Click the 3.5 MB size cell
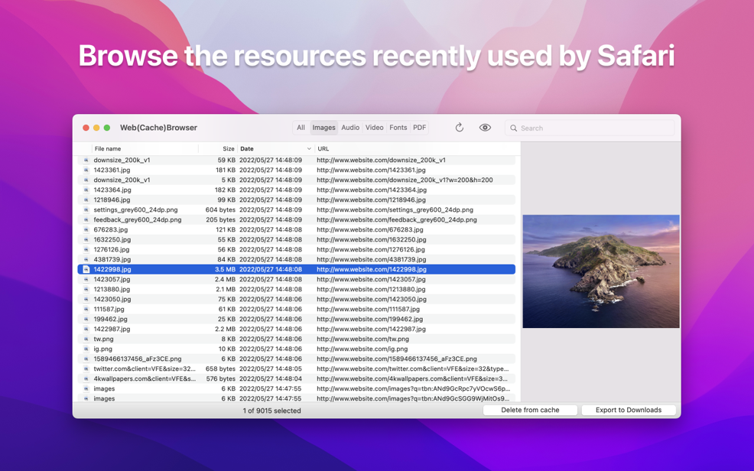754x471 pixels. coord(225,269)
